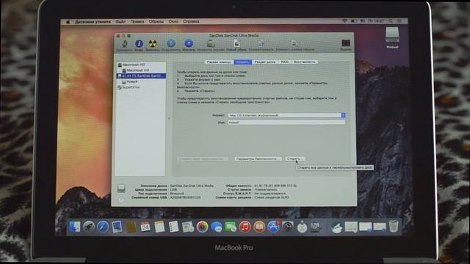The width and height of the screenshot is (470, 264).
Task: Select the Новый volume in sidebar
Action: point(141,81)
